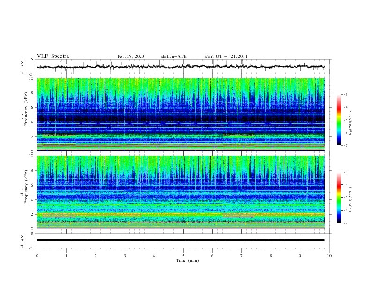Click the "-5" tick on ch.3(V) axis
The width and height of the screenshot is (371, 287).
coord(32,248)
